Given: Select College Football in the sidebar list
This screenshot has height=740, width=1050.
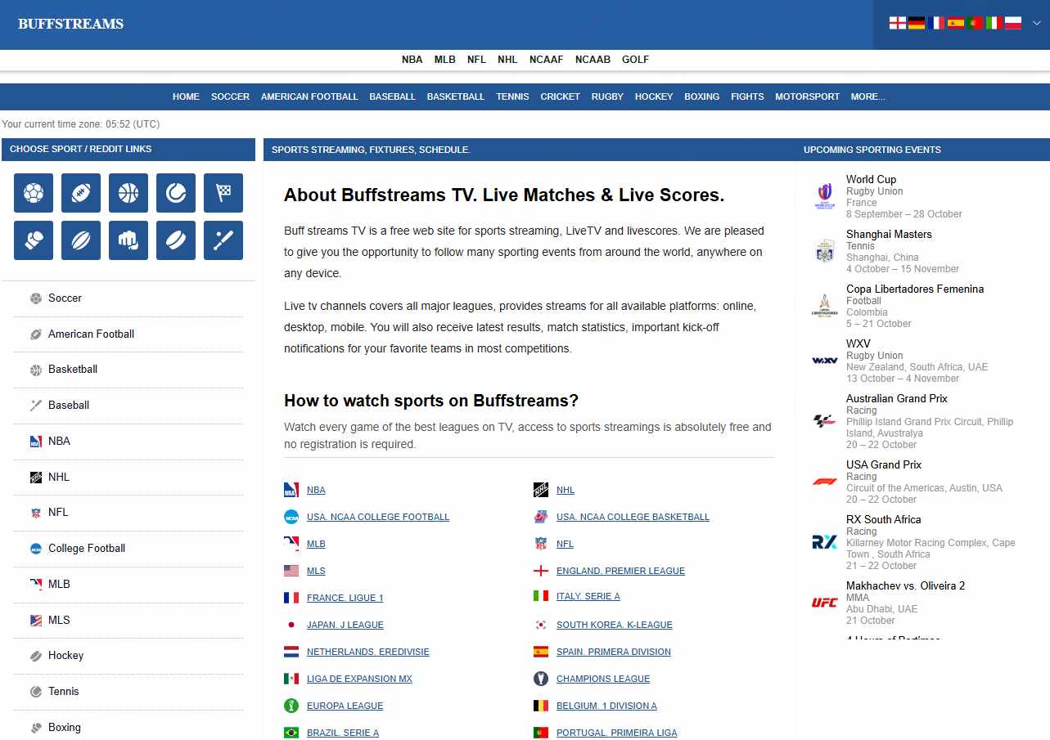Looking at the screenshot, I should tap(87, 548).
